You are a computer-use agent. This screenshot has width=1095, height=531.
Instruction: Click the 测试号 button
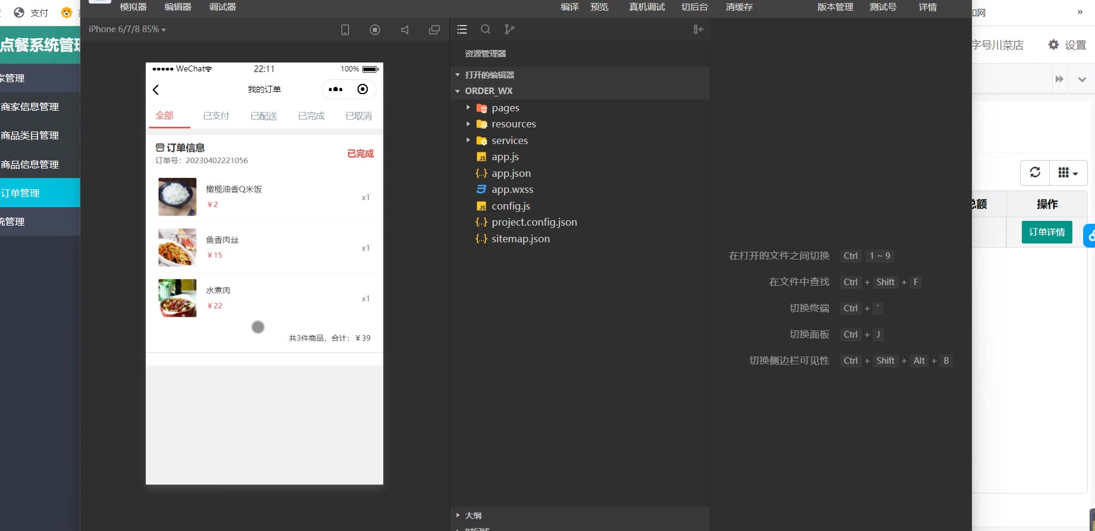pos(883,7)
